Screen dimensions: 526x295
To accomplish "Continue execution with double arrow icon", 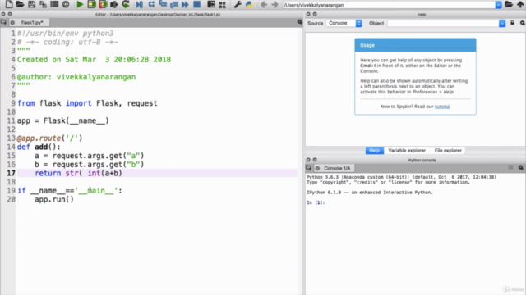I will [185, 4].
